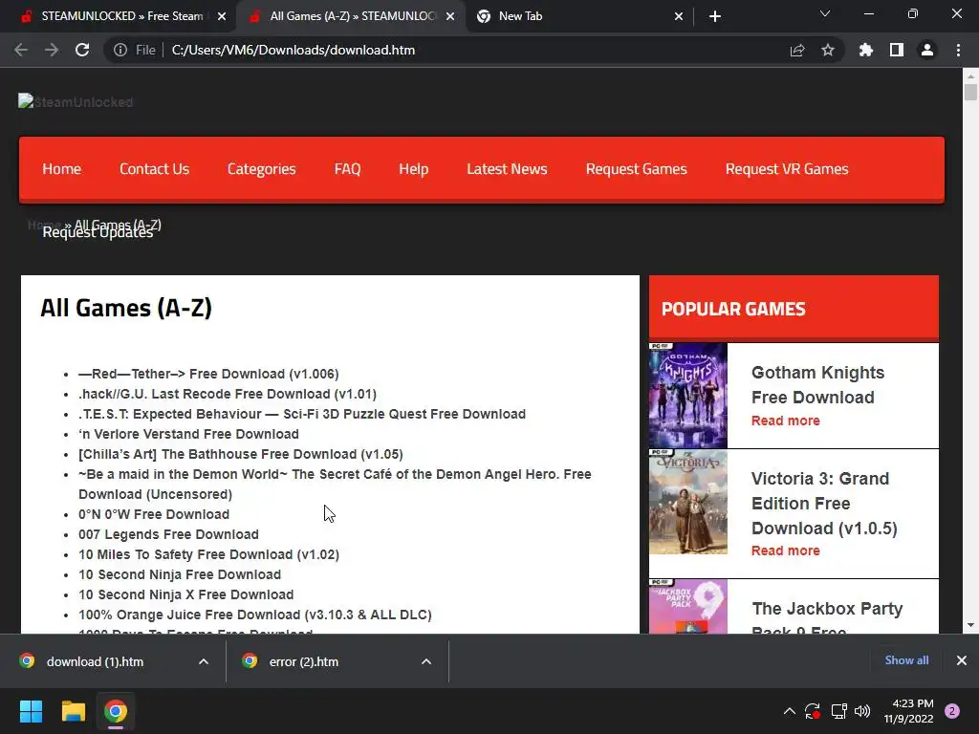Open Help menu item
This screenshot has width=979, height=734.
413,169
